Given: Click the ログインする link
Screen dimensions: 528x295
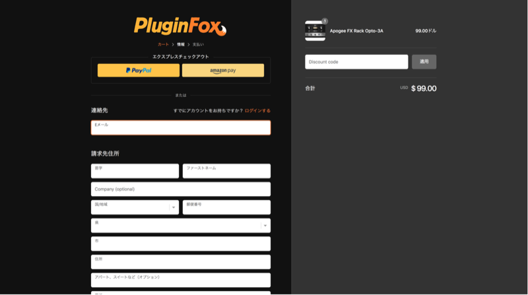Looking at the screenshot, I should (x=257, y=110).
